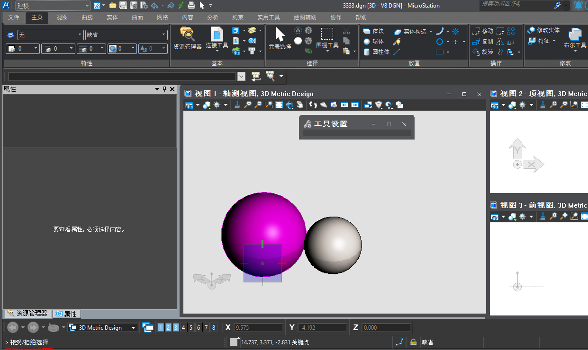Click the 修改实体 modify solid tool
The image size is (588, 350).
543,30
